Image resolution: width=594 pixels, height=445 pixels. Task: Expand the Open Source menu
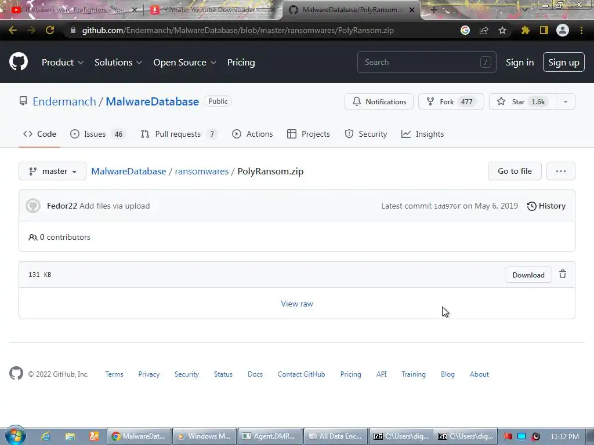click(185, 63)
